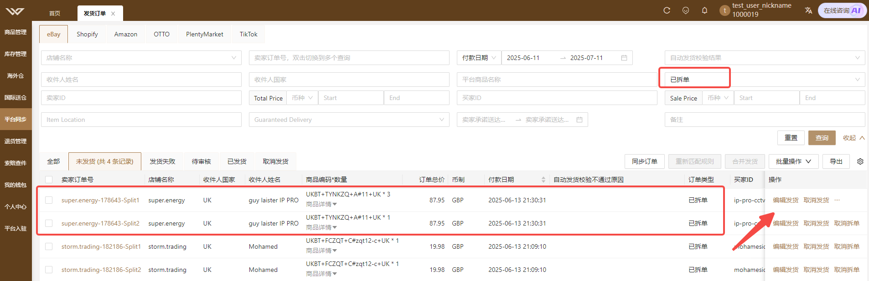The height and width of the screenshot is (281, 869).
Task: Expand 商品详情 for storm.trading-182186-Split2
Action: tap(321, 274)
